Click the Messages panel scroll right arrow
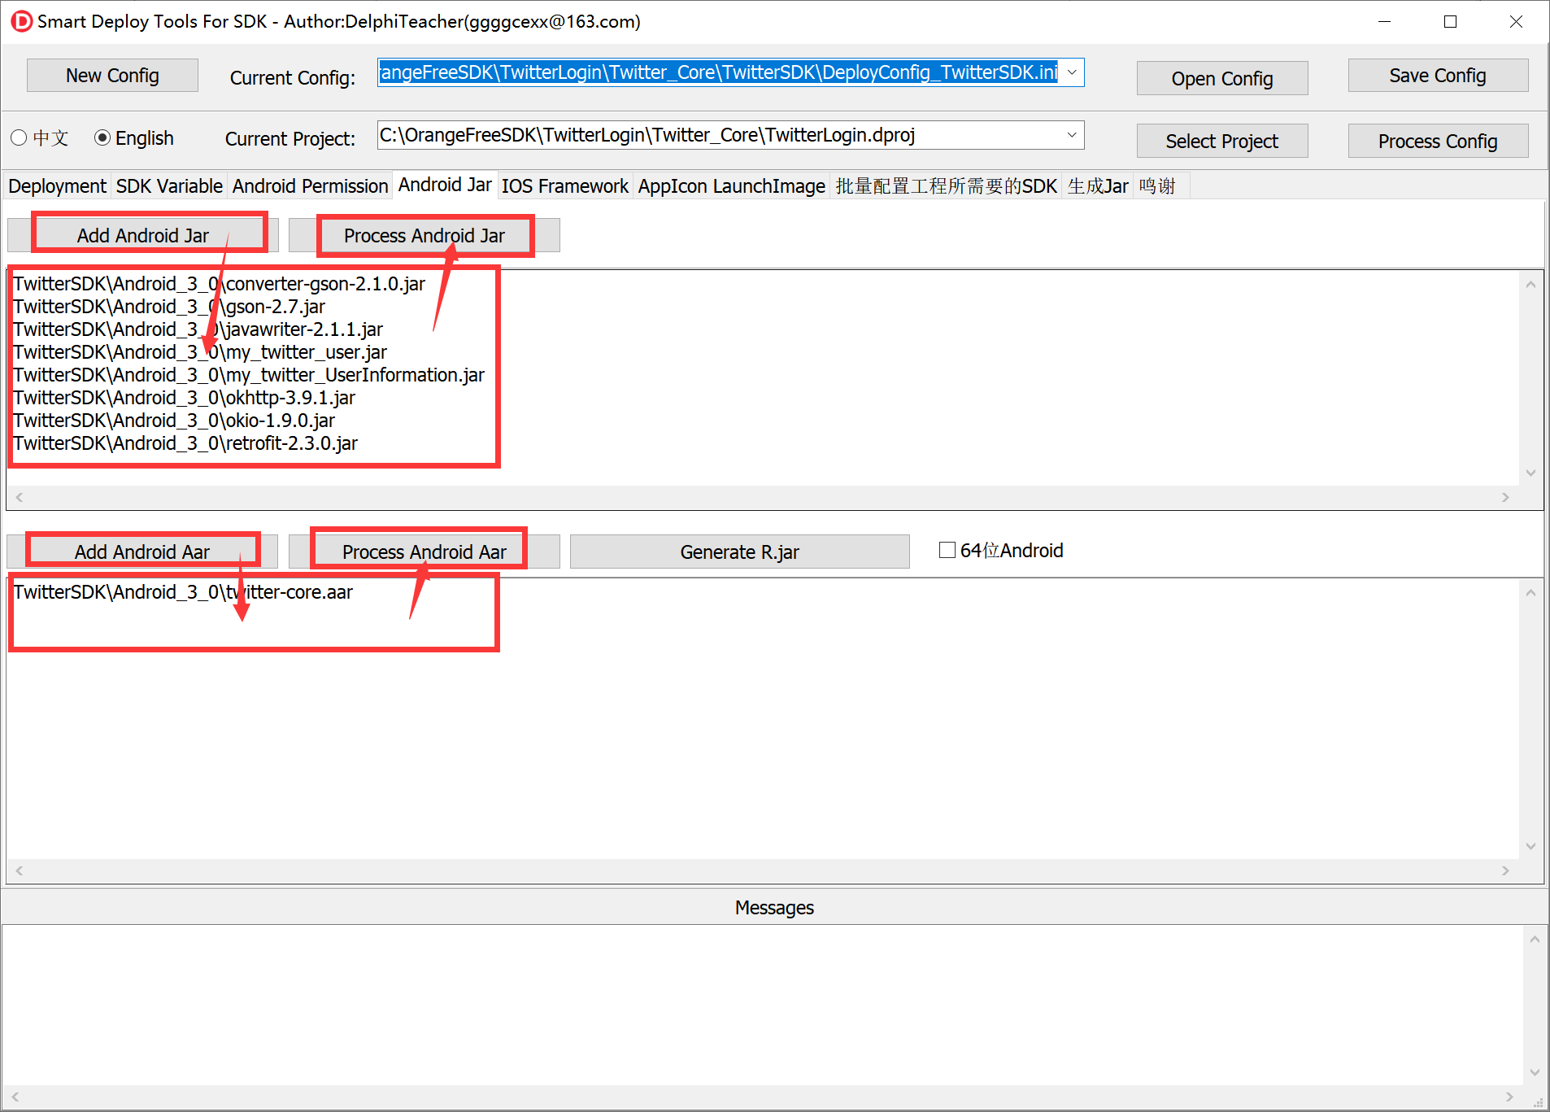The image size is (1550, 1112). pyautogui.click(x=1509, y=1096)
